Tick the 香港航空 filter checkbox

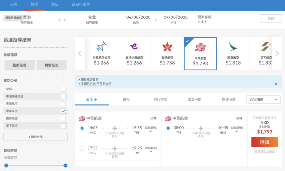click(x=63, y=104)
